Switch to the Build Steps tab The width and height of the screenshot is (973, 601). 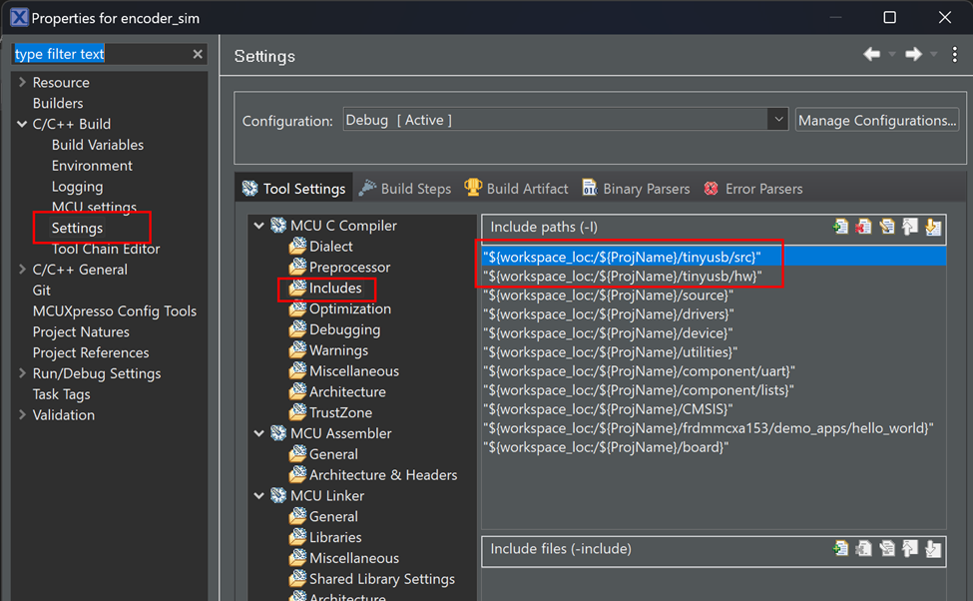coord(405,188)
